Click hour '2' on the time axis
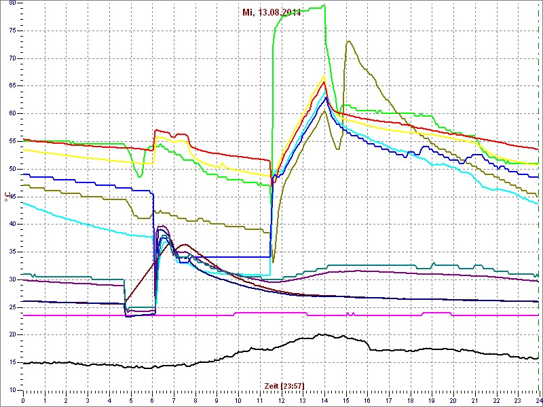The image size is (543, 407). click(66, 401)
